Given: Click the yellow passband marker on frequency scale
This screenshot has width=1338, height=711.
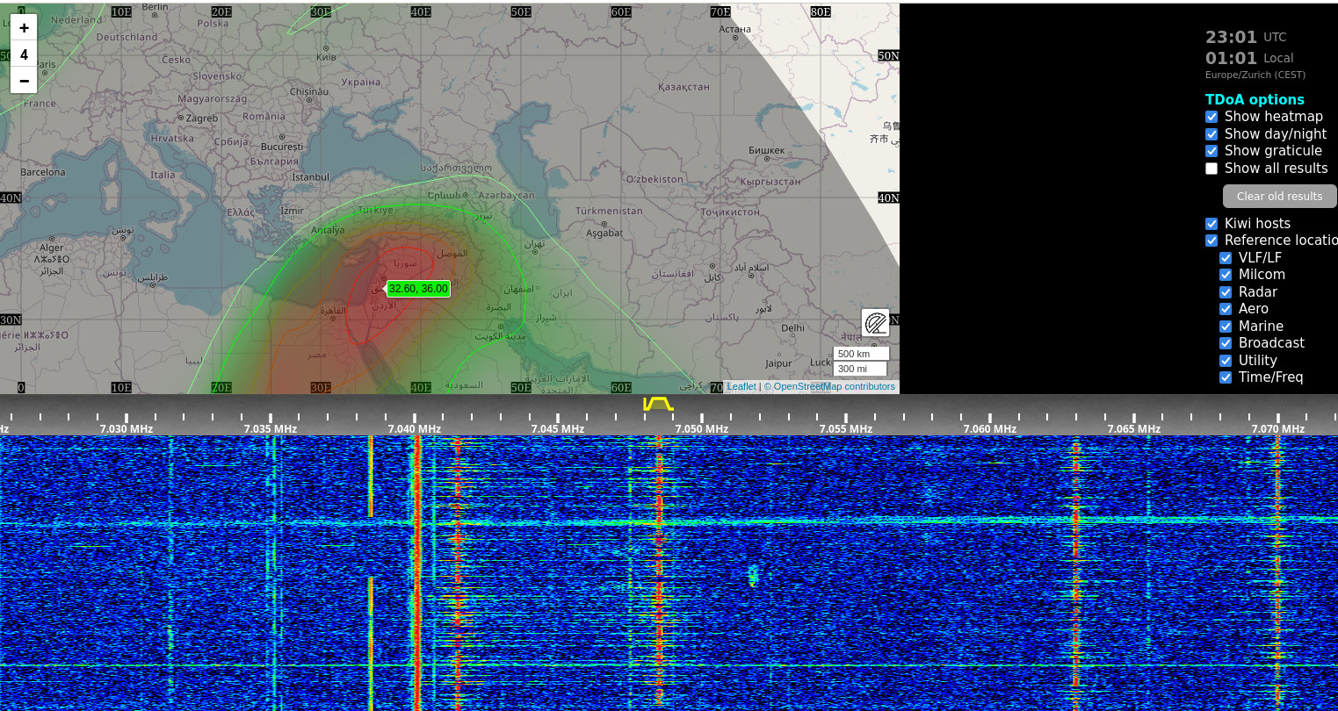Looking at the screenshot, I should coord(658,404).
